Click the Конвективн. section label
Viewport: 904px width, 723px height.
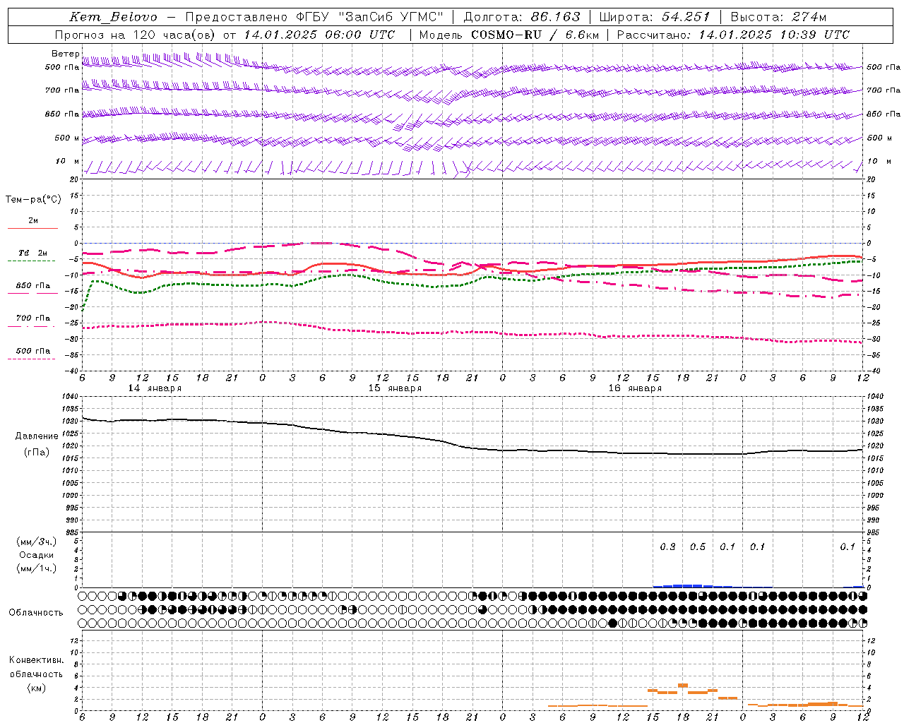click(x=36, y=660)
